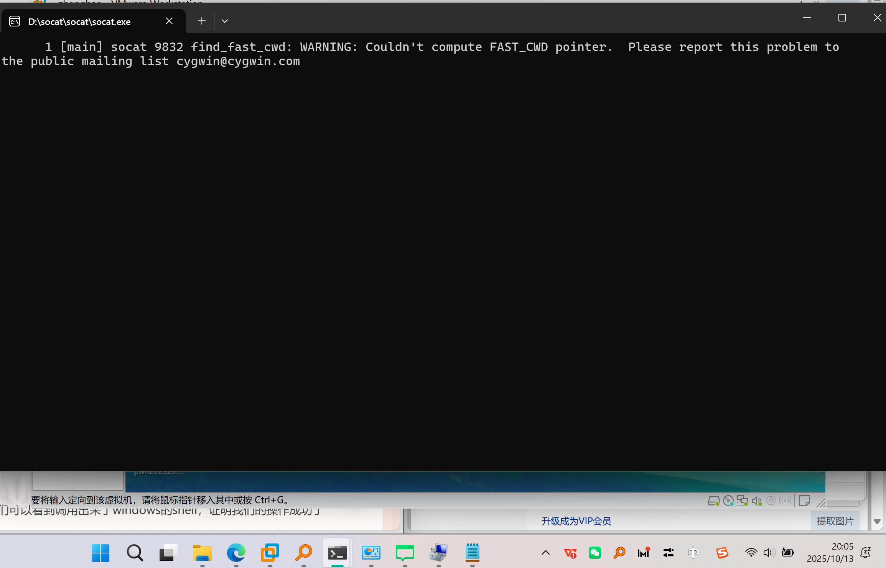Select the D:\socat\socat\socat.exe tab
The width and height of the screenshot is (886, 568).
79,22
